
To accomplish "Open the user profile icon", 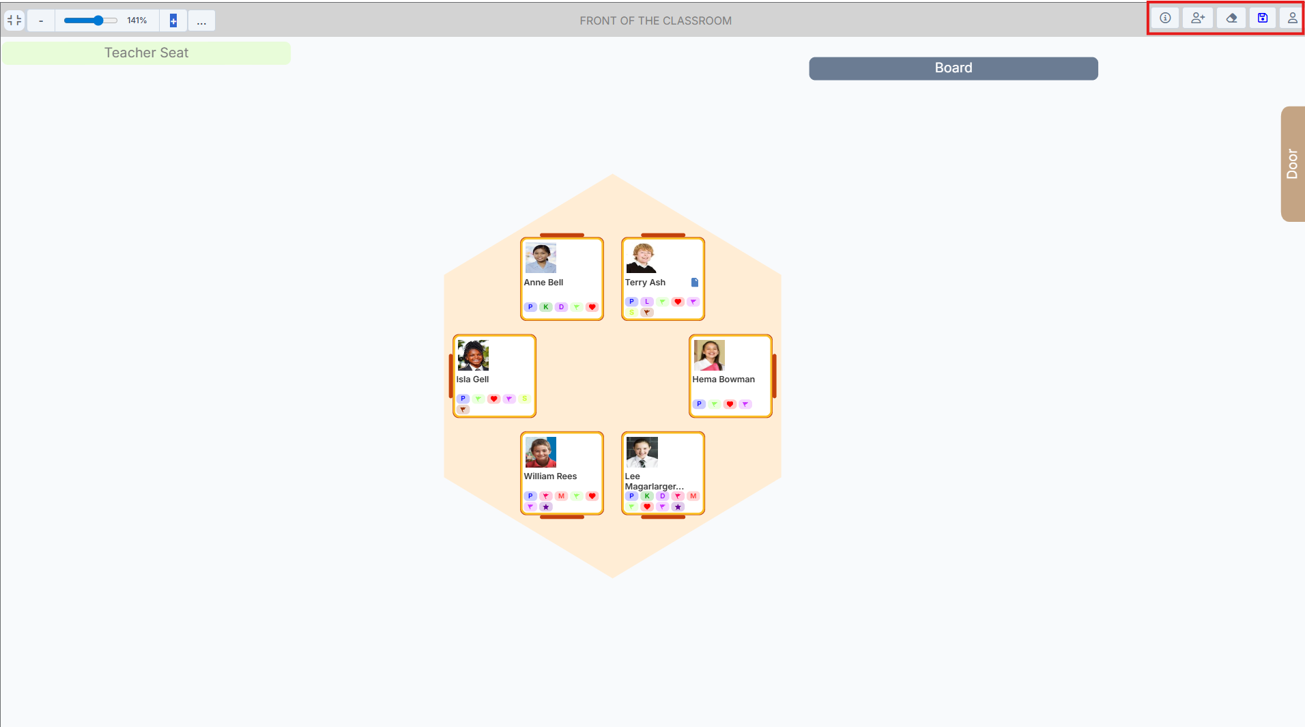I will coord(1292,18).
